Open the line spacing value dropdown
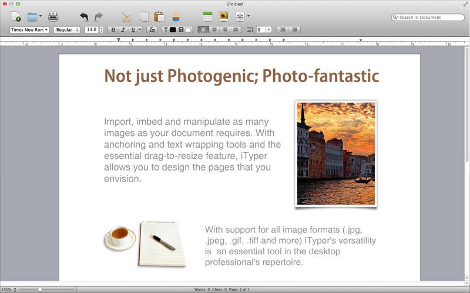 point(268,29)
